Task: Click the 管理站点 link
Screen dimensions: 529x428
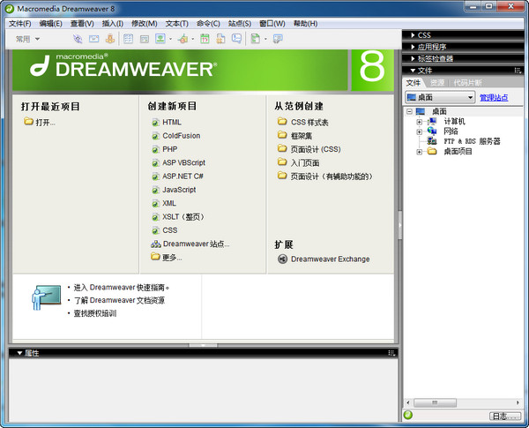Action: 494,97
